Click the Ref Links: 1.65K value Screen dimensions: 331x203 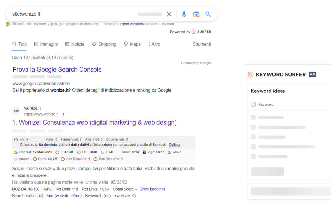(x=96, y=189)
